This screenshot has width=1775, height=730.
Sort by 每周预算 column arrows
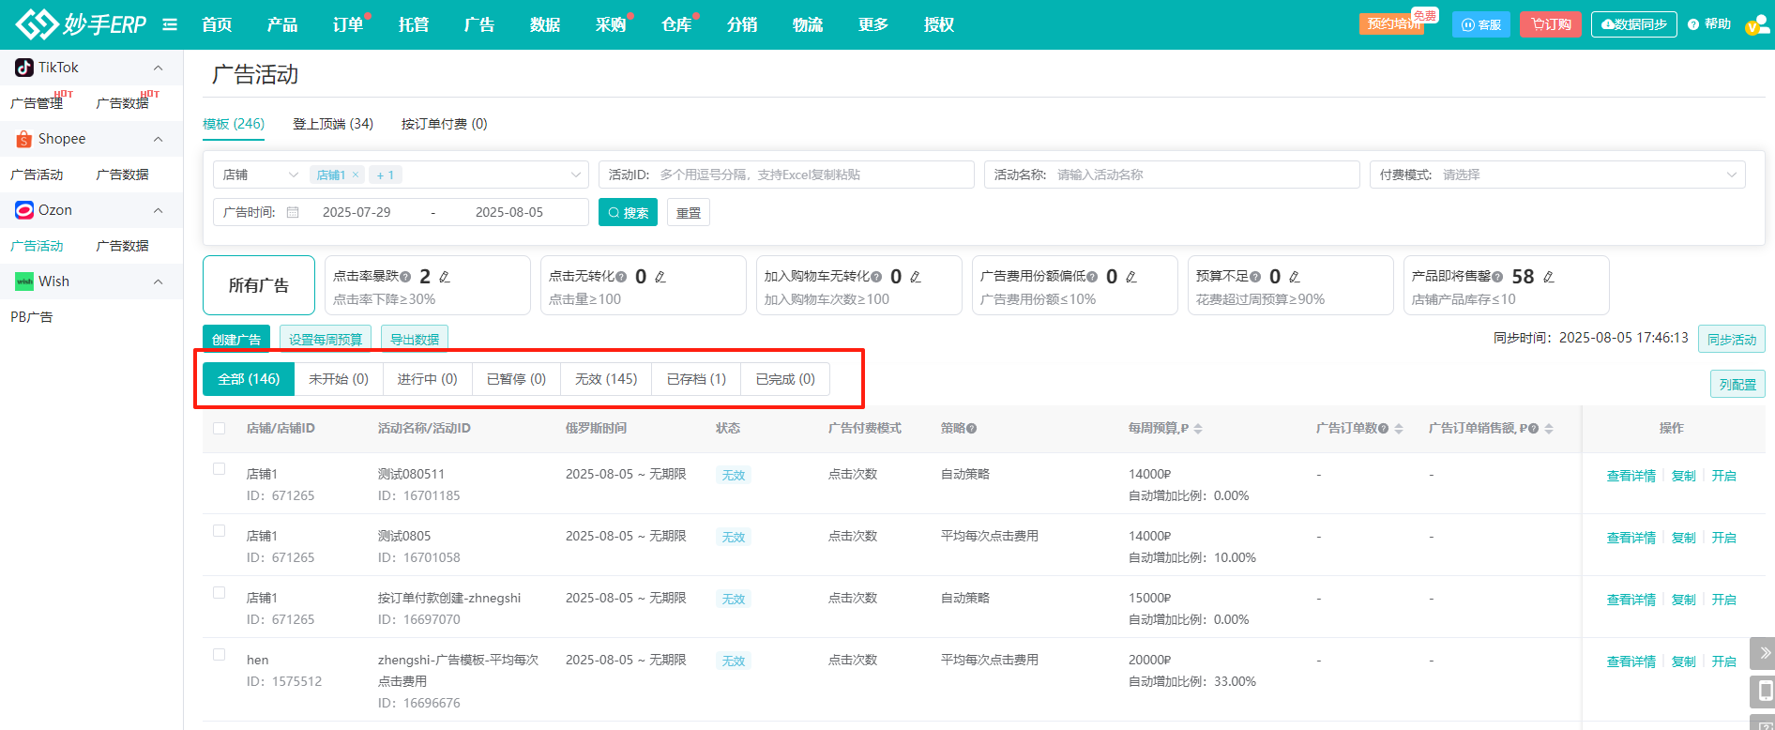(x=1198, y=429)
